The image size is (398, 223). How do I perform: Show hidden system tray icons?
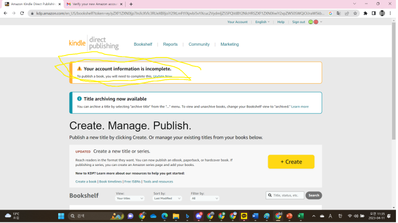click(314, 216)
